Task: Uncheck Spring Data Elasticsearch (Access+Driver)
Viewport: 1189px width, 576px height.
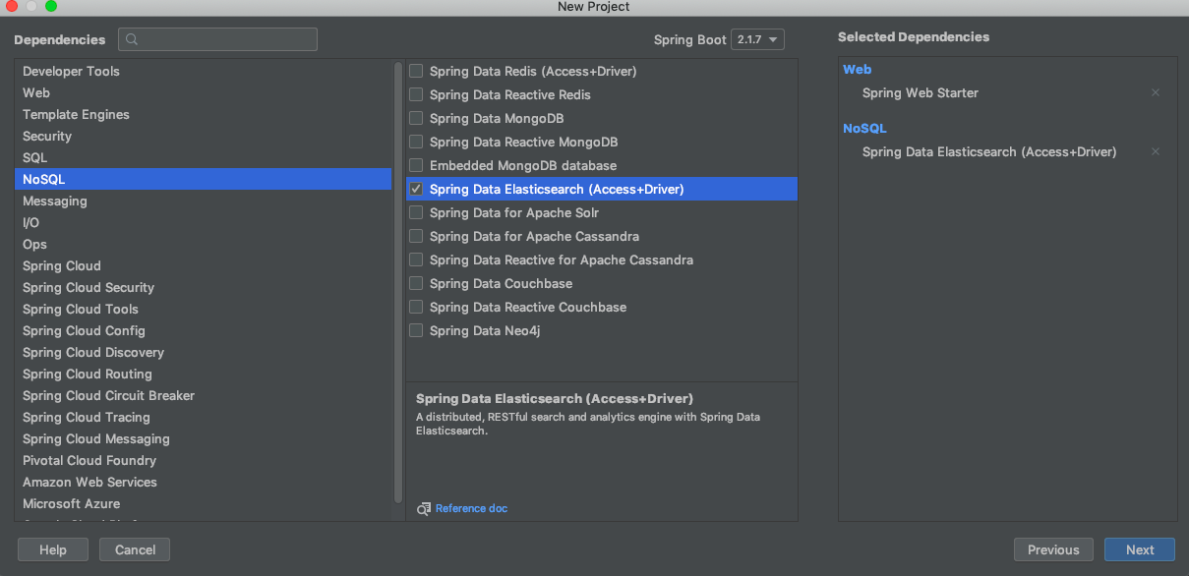Action: click(x=416, y=189)
